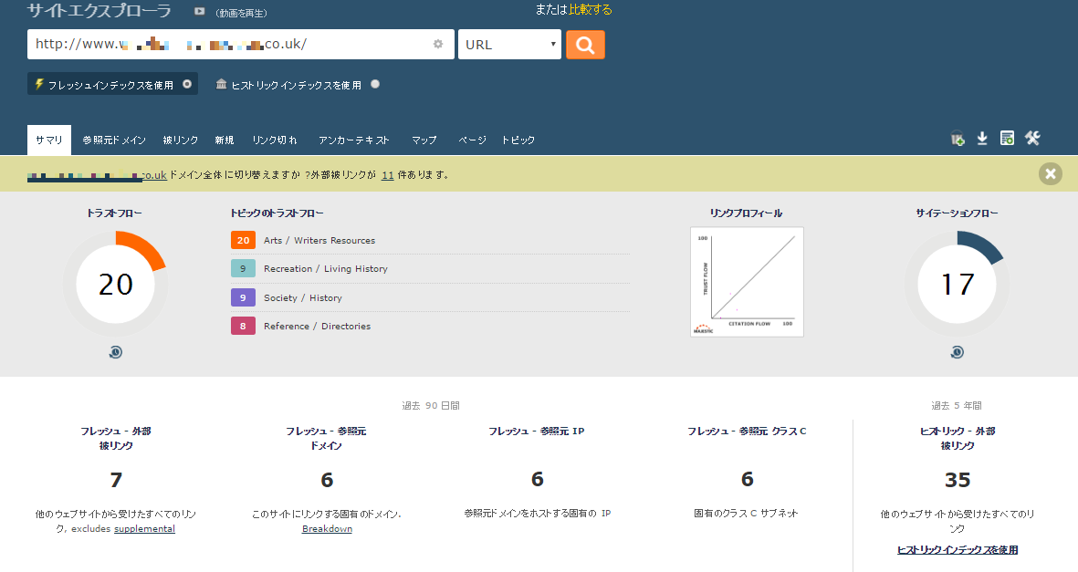Click the orange 20 Arts topic swatch
This screenshot has height=572, width=1078.
243,241
